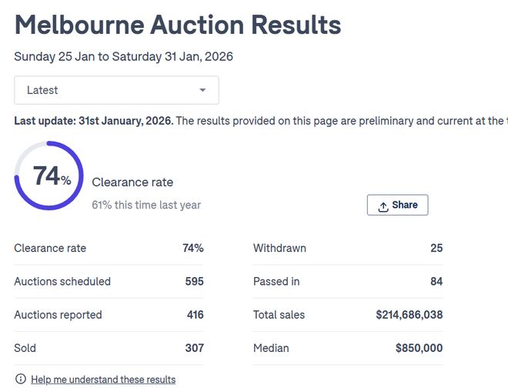The image size is (508, 388).
Task: Click the Median price $850,000
Action: pos(419,348)
